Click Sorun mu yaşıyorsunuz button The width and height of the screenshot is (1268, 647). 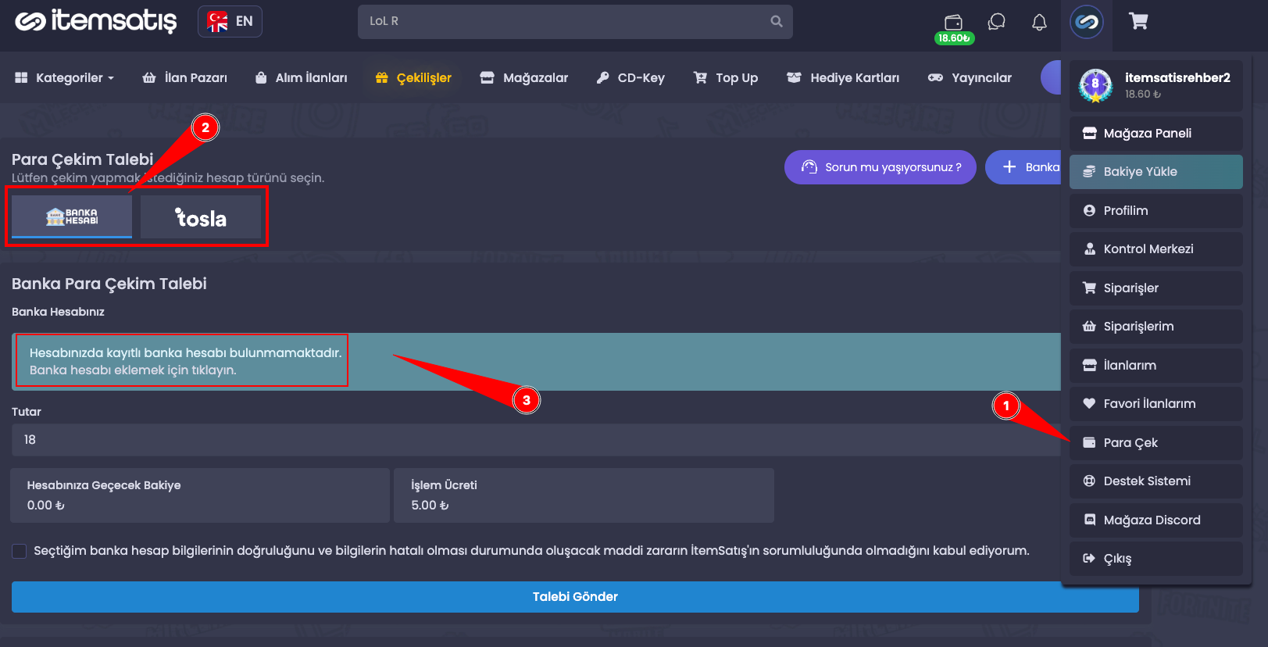tap(880, 167)
